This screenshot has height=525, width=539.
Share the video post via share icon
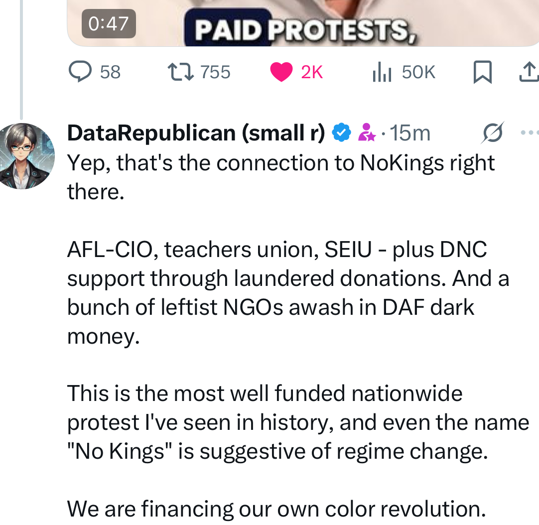[x=528, y=73]
